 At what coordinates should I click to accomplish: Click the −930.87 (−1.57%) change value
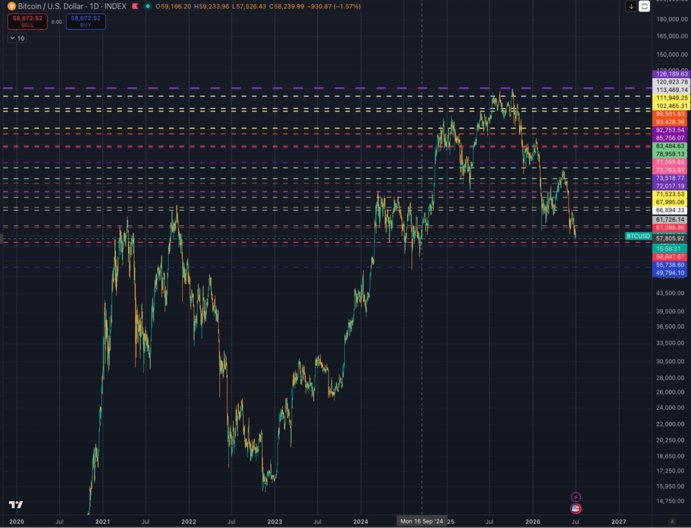333,7
